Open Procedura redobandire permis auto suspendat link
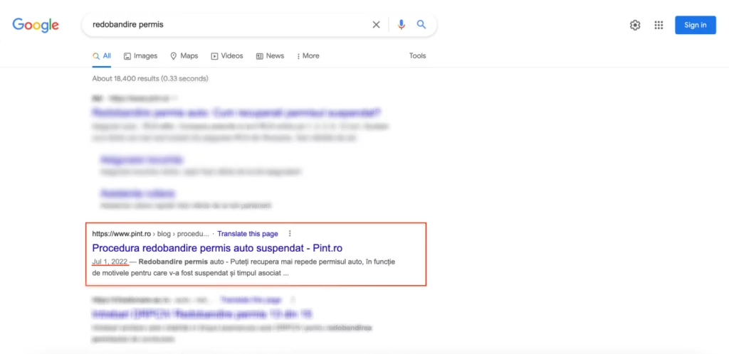Viewport: 729px width, 354px height. 217,248
